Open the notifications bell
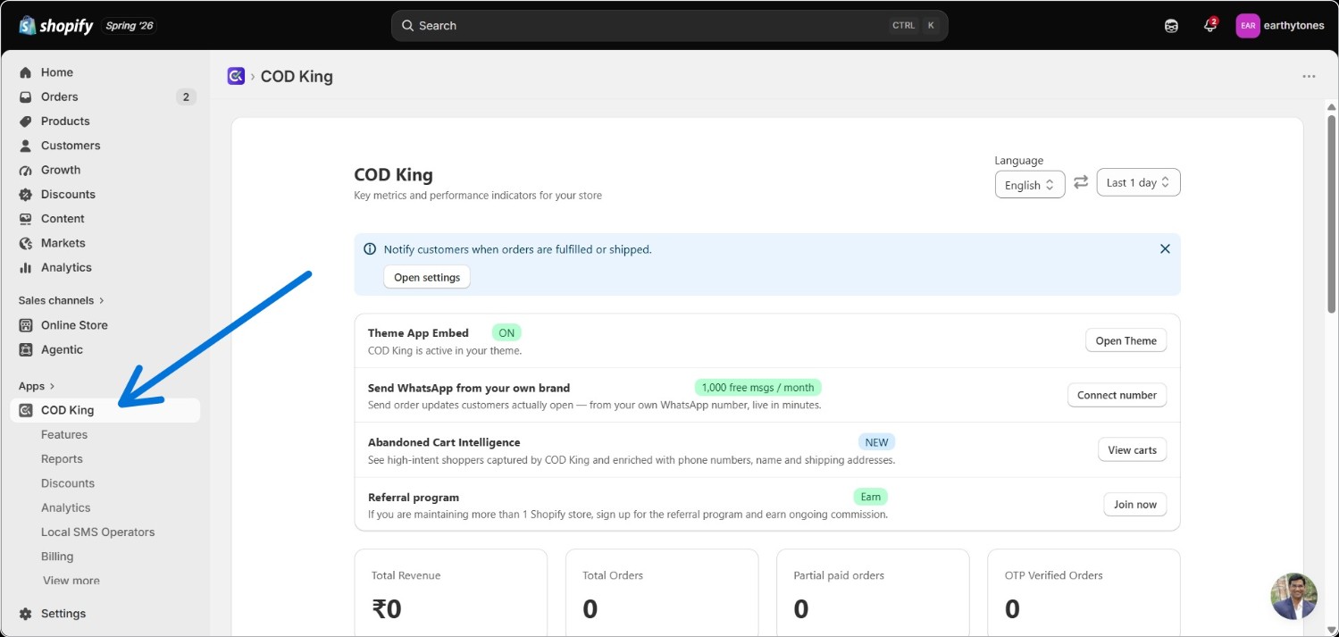This screenshot has height=637, width=1339. (x=1210, y=25)
